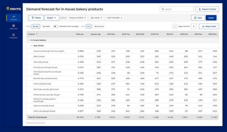Go to the next days page
227x132 pixels.
(194, 26)
